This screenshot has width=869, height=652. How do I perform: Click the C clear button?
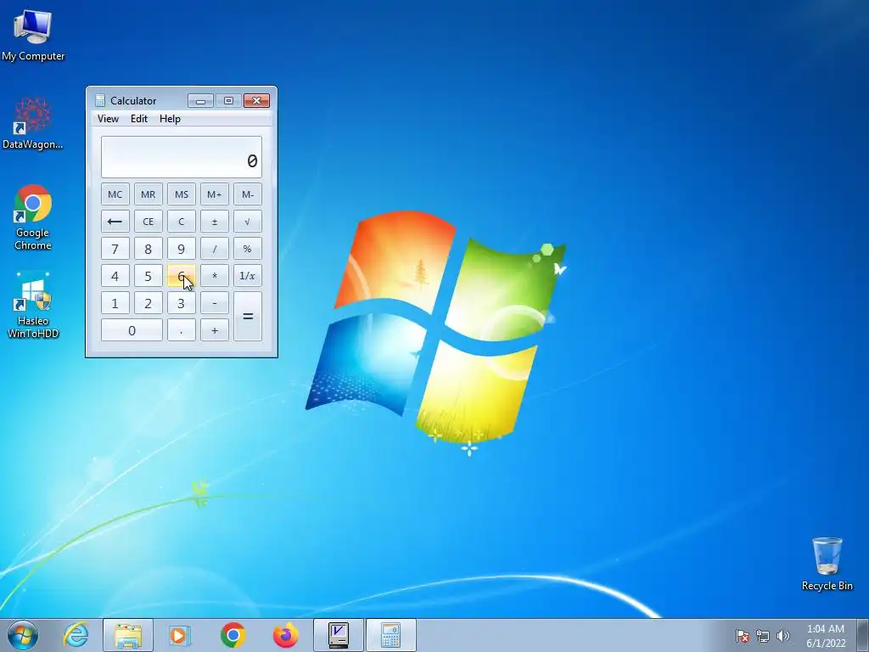[182, 222]
